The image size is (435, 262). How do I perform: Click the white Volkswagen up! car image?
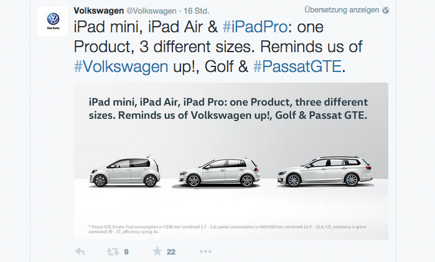click(124, 171)
